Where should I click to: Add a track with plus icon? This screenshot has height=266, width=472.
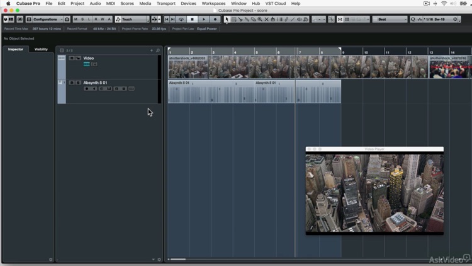click(x=152, y=50)
